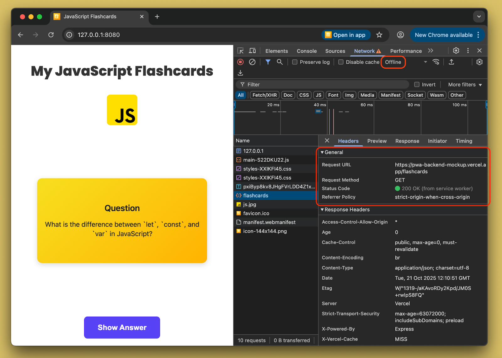Screen dimensions: 502x358
Task: Click the inspect element selector icon
Action: tap(240, 51)
